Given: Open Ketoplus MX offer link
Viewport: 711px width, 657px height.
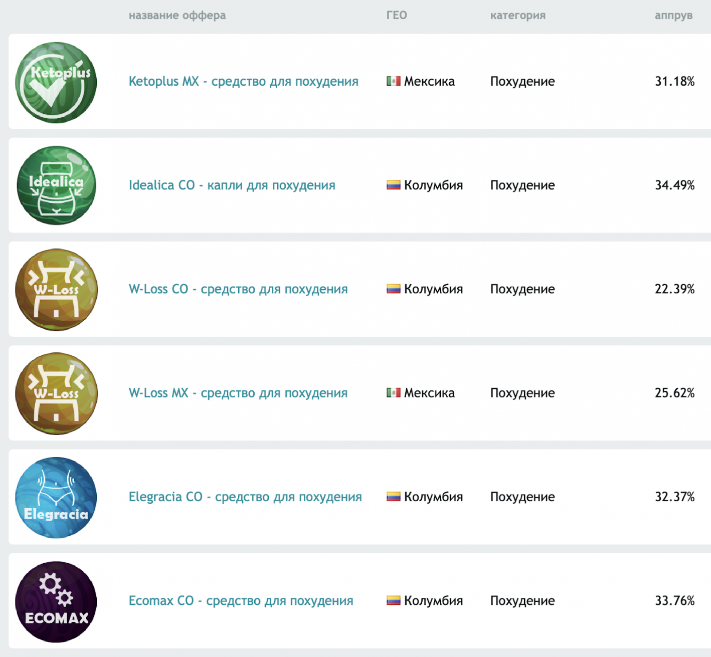Looking at the screenshot, I should [244, 82].
